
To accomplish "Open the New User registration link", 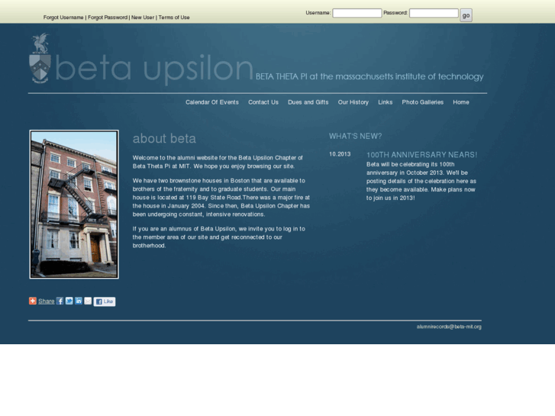I will point(143,18).
